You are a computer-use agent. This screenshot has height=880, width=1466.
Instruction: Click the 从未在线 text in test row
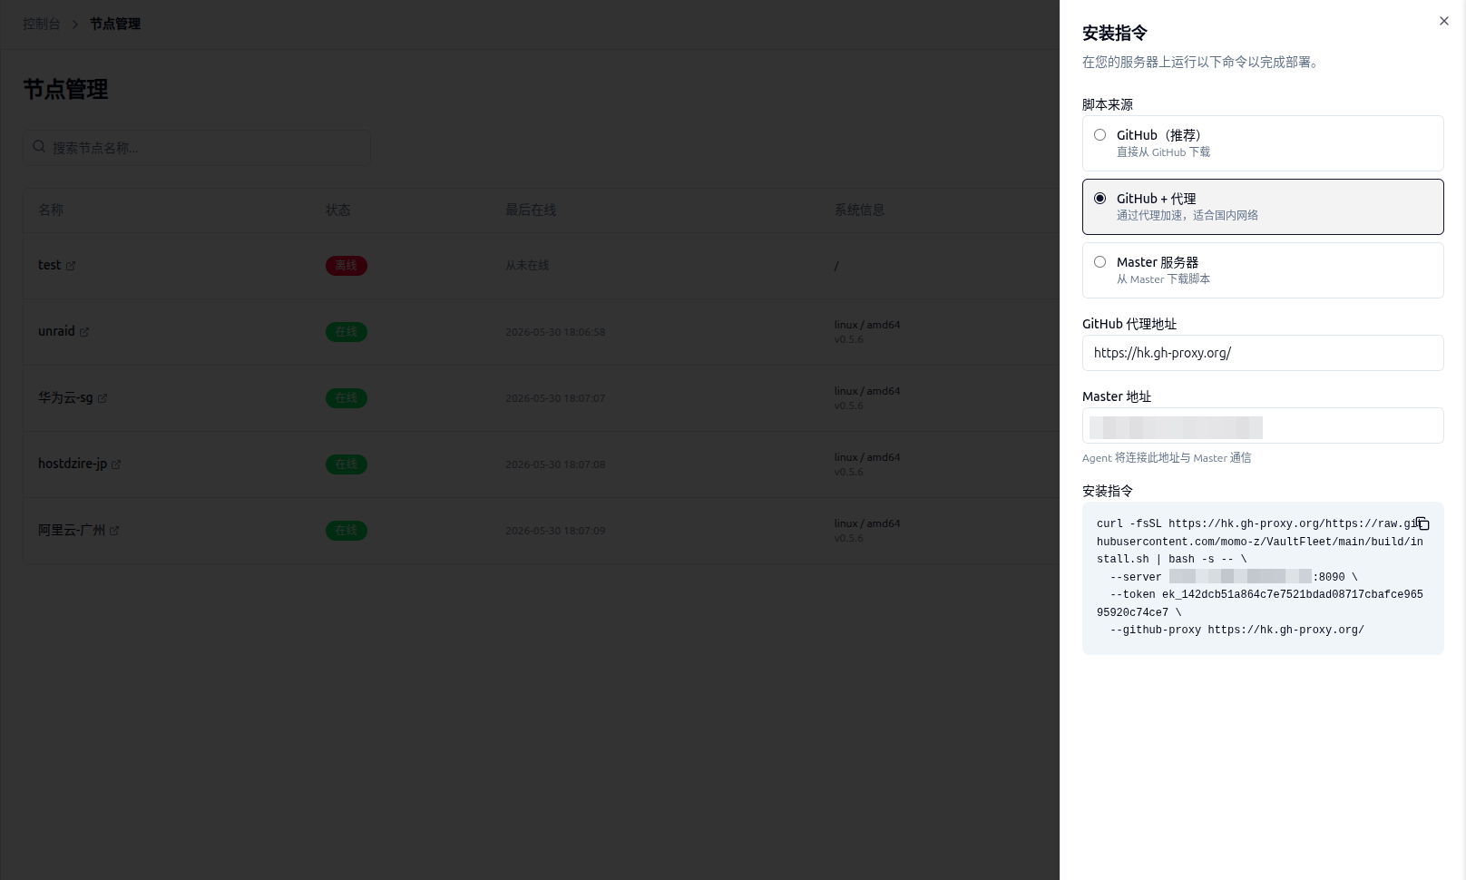[x=527, y=266]
